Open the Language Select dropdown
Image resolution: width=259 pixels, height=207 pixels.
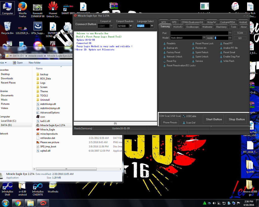(152, 26)
